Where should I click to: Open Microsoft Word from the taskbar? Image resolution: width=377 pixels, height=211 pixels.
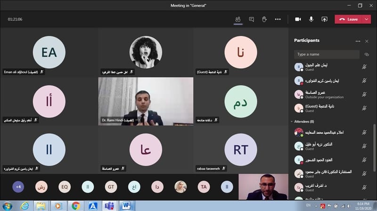point(126,205)
